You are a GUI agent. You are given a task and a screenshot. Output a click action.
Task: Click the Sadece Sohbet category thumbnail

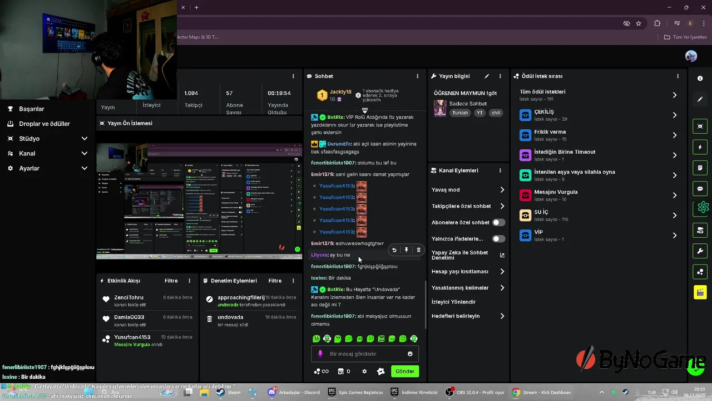pyautogui.click(x=440, y=108)
